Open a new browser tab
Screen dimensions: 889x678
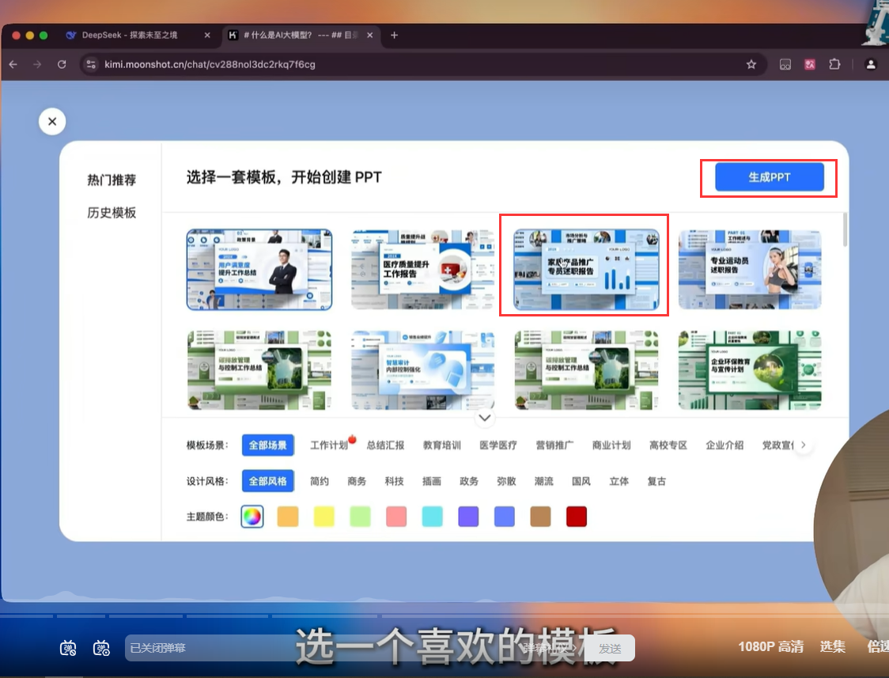pos(394,35)
